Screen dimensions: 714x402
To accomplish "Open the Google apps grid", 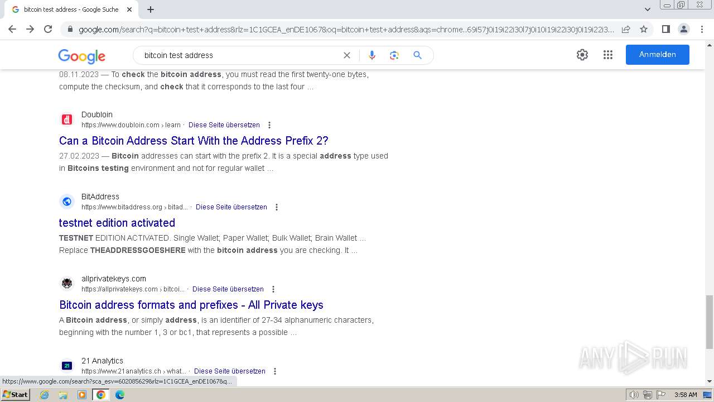I will click(608, 55).
